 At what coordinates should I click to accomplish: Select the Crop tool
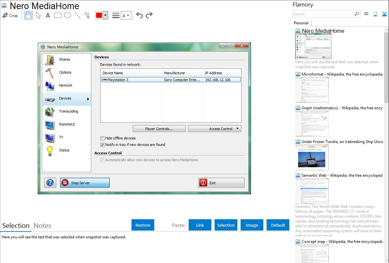tap(10, 15)
